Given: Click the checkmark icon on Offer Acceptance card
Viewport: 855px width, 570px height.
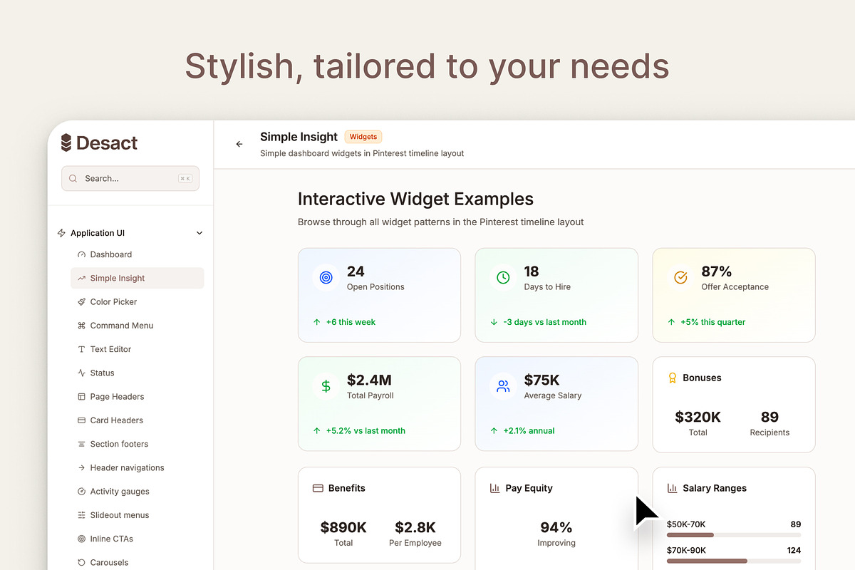Looking at the screenshot, I should pos(680,278).
